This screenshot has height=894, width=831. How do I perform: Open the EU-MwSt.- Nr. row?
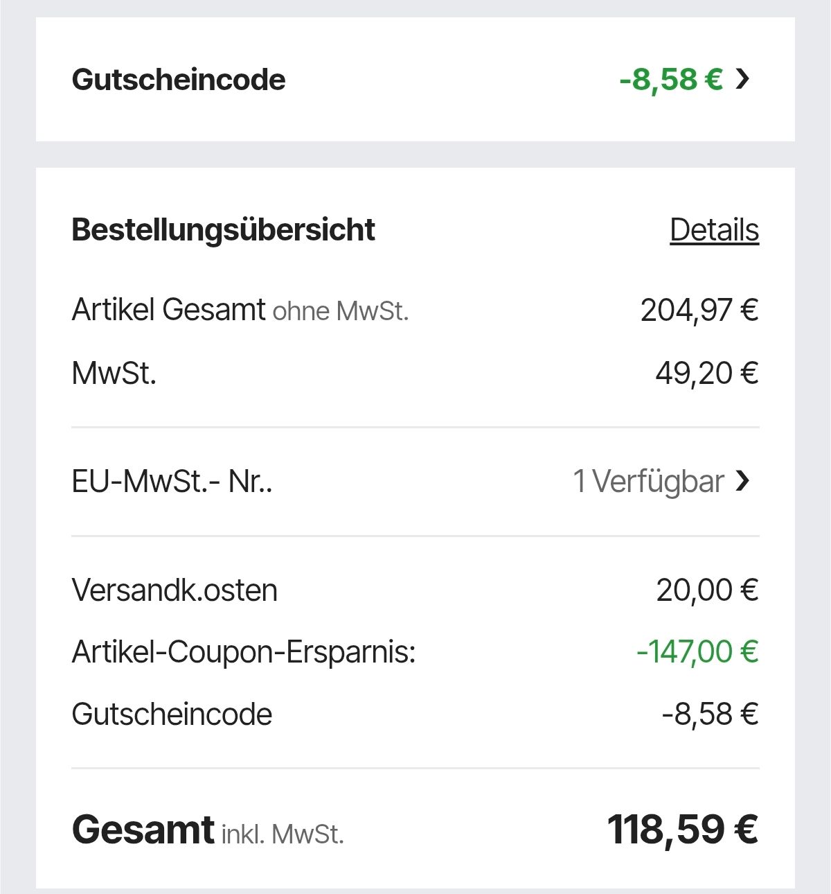coord(415,481)
